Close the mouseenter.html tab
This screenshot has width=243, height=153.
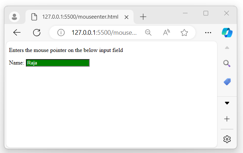tap(126, 17)
